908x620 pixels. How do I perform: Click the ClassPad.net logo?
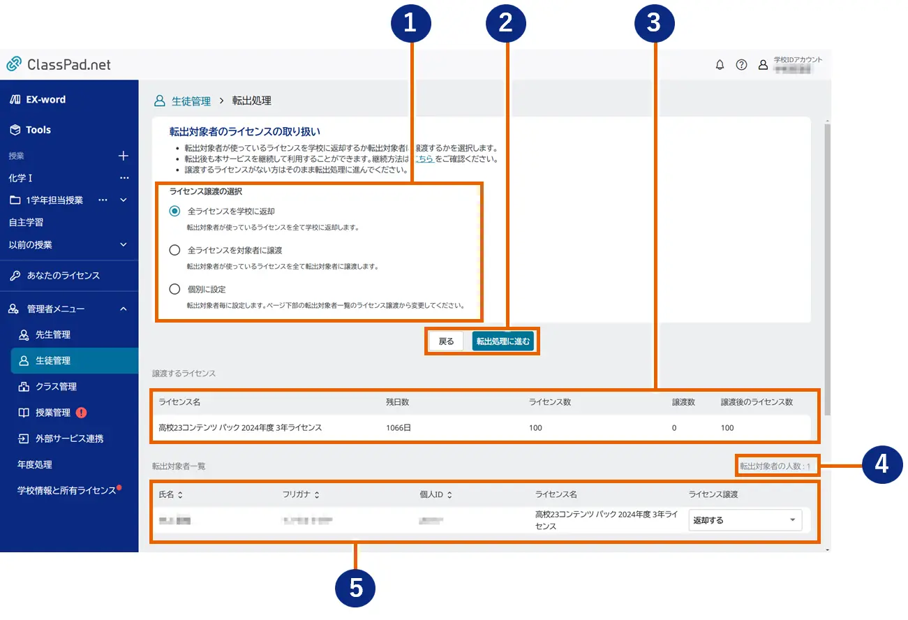click(x=59, y=65)
